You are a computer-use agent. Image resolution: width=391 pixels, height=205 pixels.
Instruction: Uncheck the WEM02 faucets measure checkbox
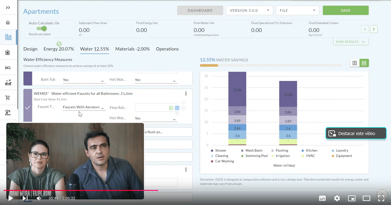[x=28, y=107]
